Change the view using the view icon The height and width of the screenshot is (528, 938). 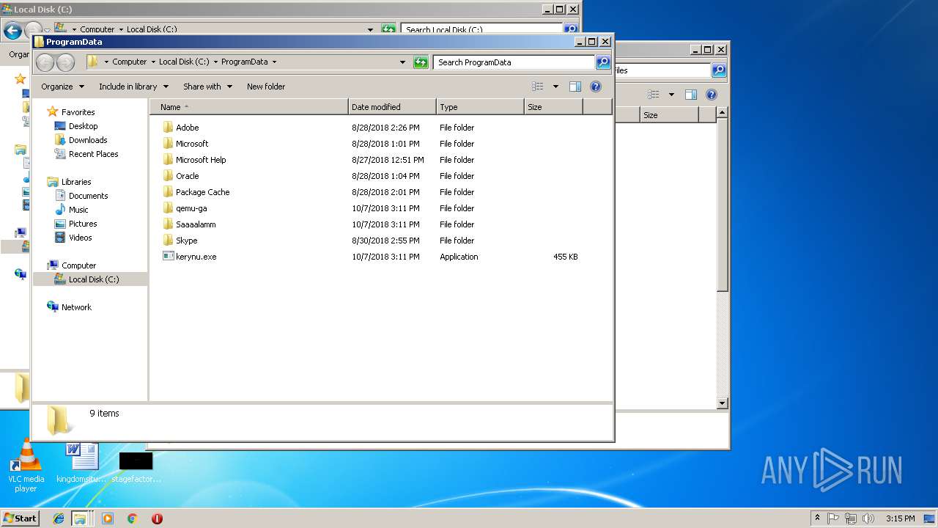tap(538, 87)
